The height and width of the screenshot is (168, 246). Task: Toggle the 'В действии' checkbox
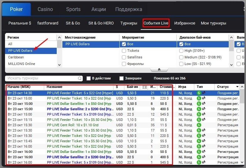coord(89,78)
